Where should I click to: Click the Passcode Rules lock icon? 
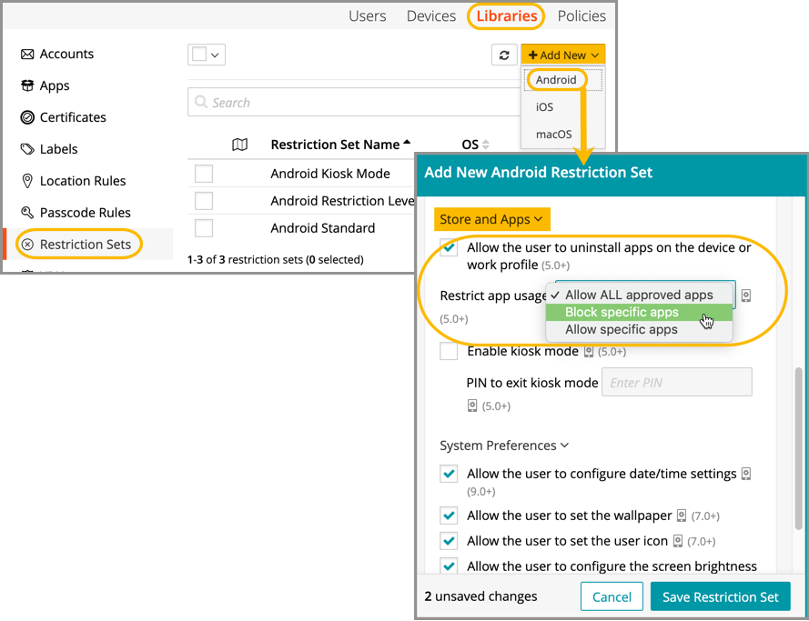(27, 213)
